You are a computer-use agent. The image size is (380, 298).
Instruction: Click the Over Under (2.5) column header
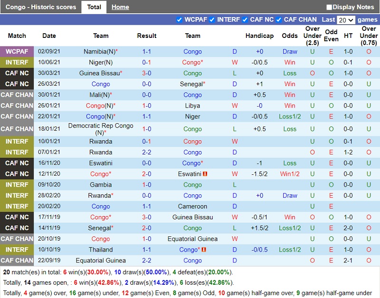pos(312,36)
